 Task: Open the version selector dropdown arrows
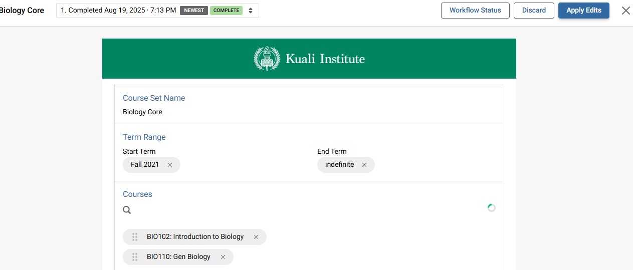pyautogui.click(x=251, y=11)
